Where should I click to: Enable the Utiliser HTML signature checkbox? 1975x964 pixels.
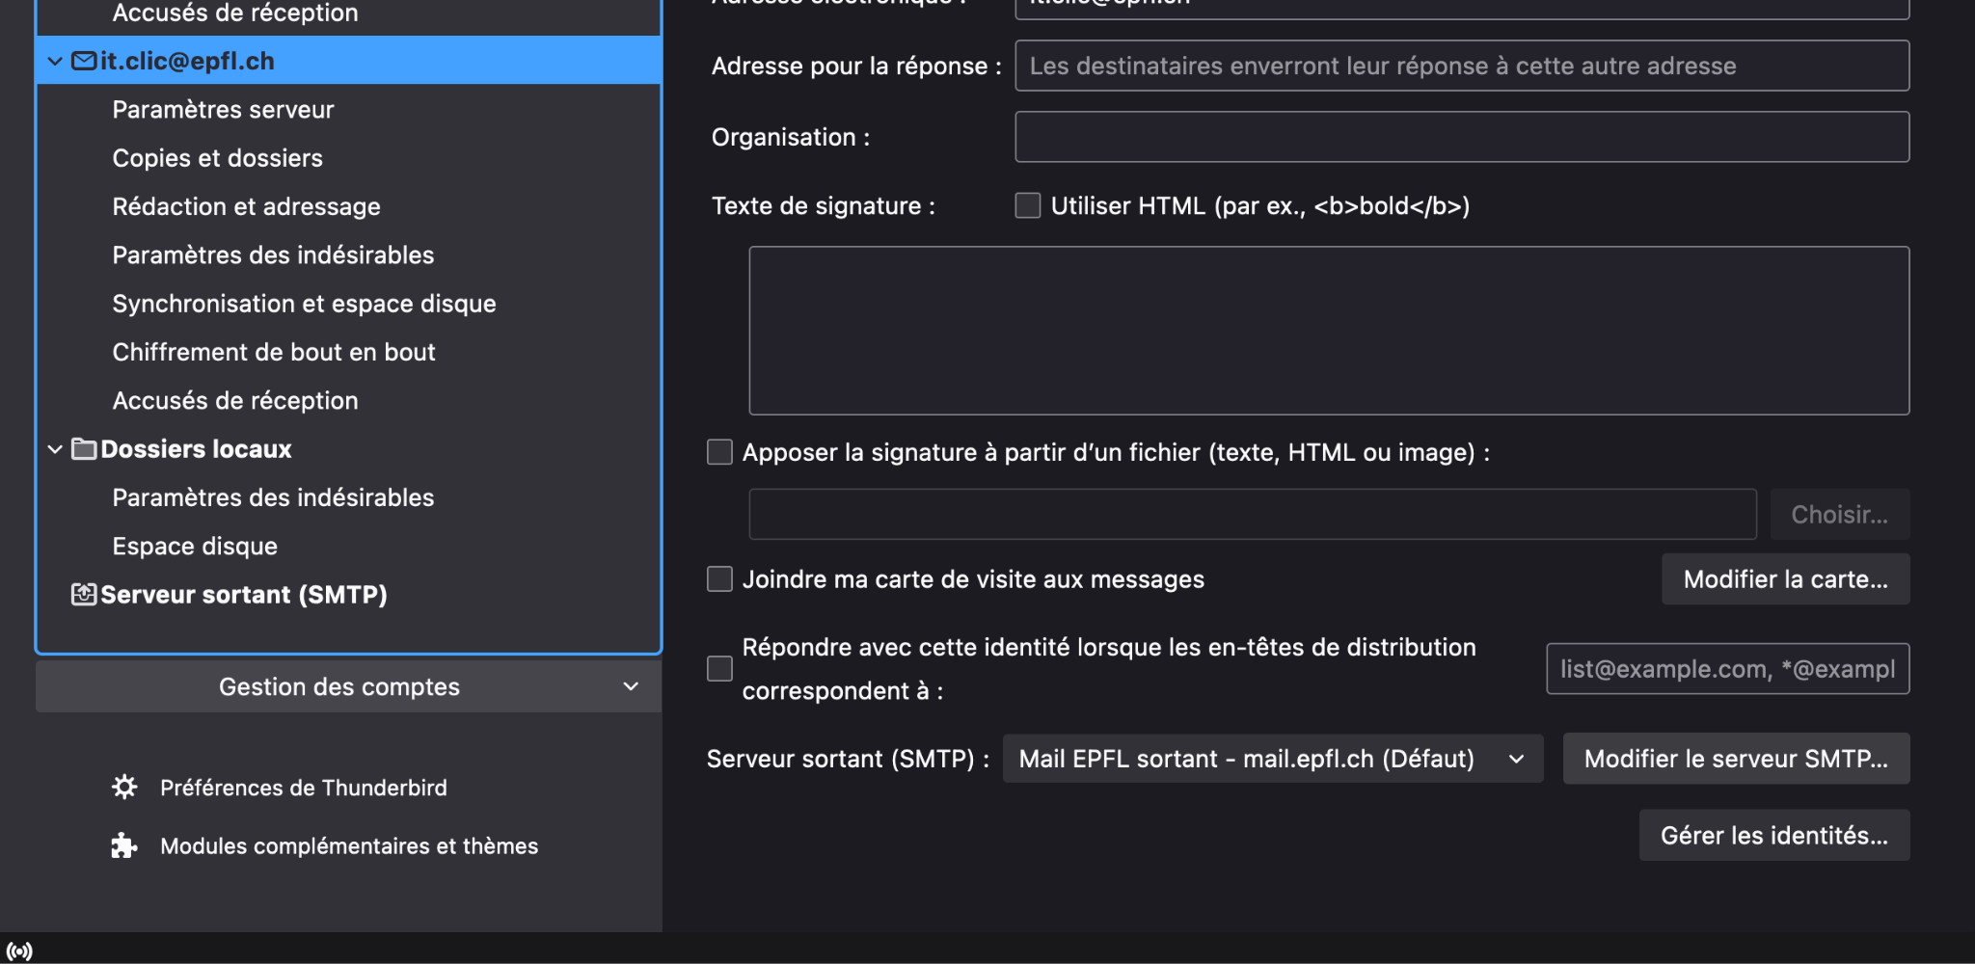(x=1028, y=205)
